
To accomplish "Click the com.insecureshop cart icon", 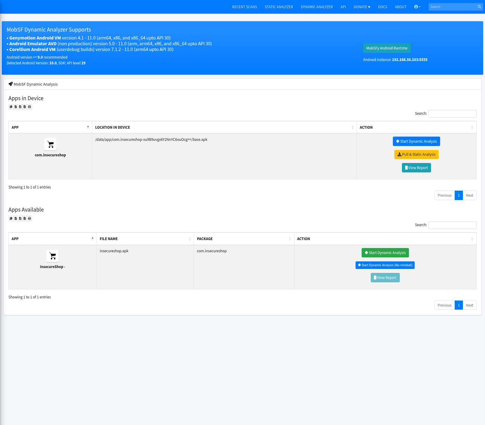I will (x=50, y=144).
